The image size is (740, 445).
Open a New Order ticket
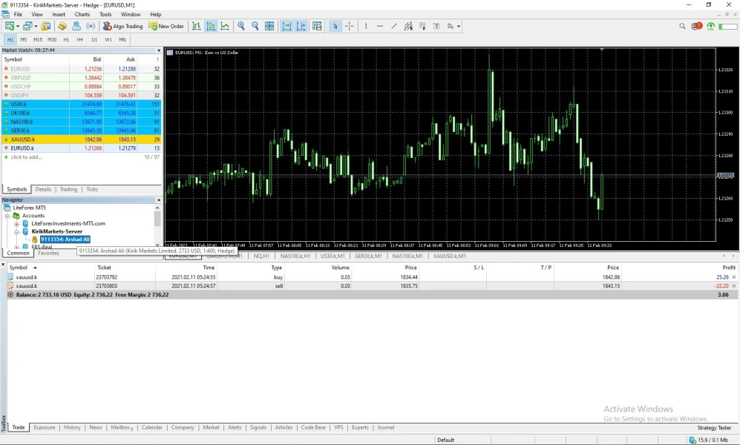click(x=166, y=26)
